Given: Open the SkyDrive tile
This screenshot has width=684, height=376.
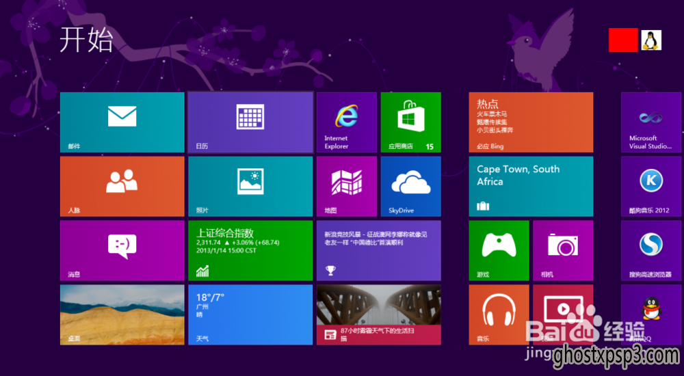Looking at the screenshot, I should click(410, 186).
